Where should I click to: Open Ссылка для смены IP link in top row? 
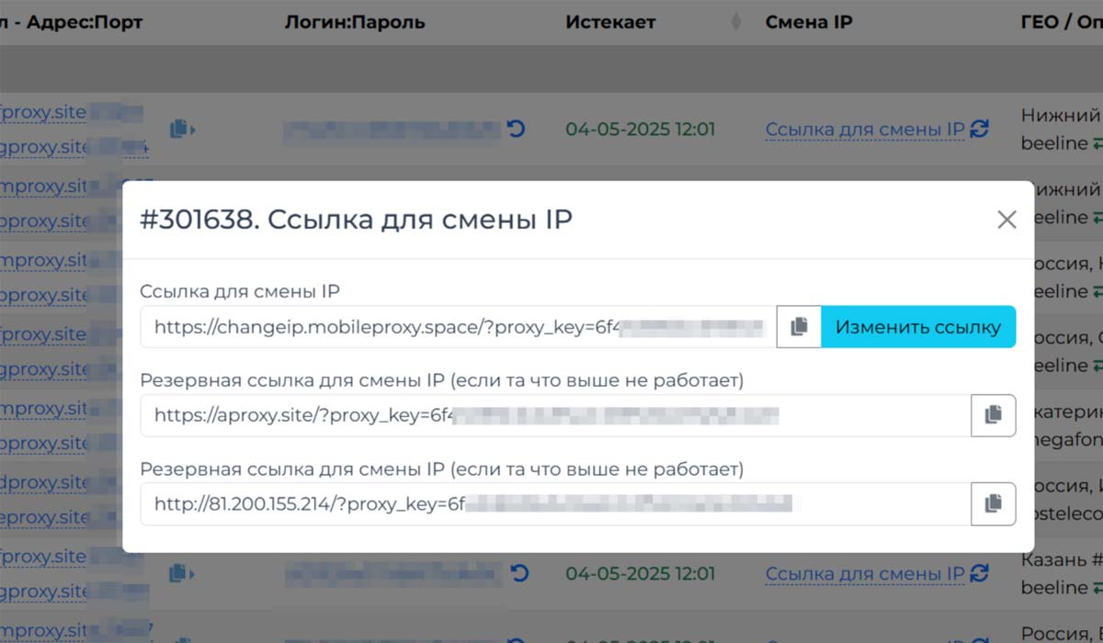tap(864, 130)
